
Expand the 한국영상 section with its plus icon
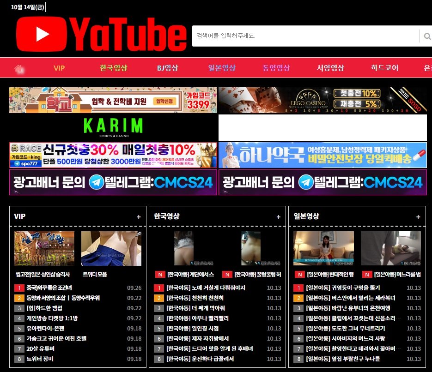(279, 217)
